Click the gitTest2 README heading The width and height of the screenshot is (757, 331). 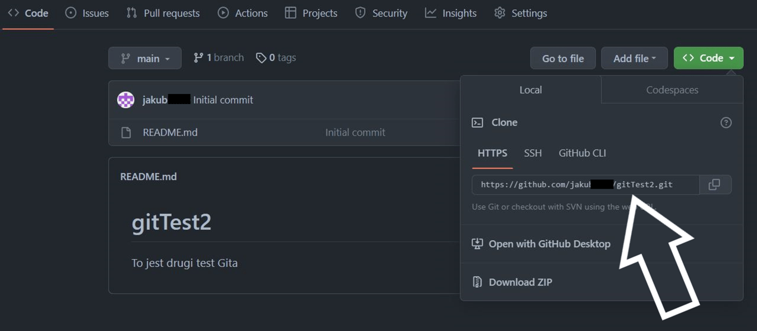[x=172, y=223]
